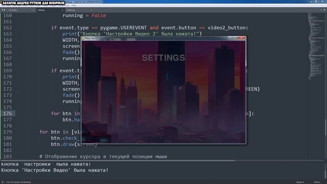The width and height of the screenshot is (327, 184).
Task: Click the pygame window title icon
Action: coord(83,38)
